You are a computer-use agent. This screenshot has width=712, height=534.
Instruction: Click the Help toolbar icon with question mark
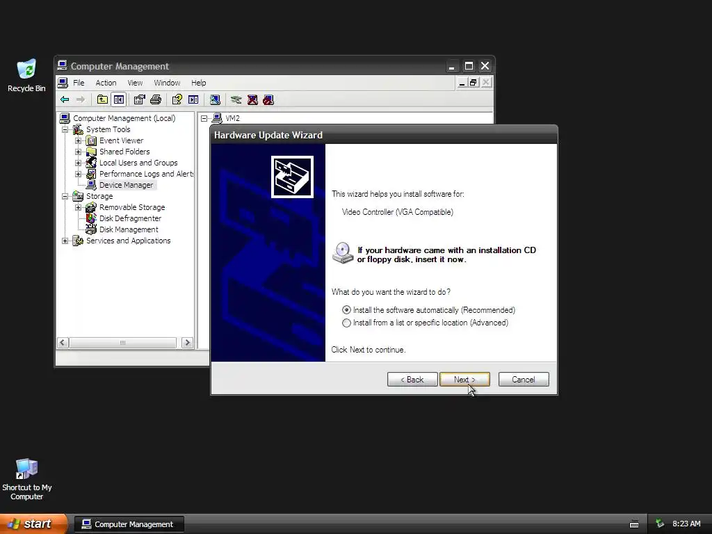(x=177, y=99)
